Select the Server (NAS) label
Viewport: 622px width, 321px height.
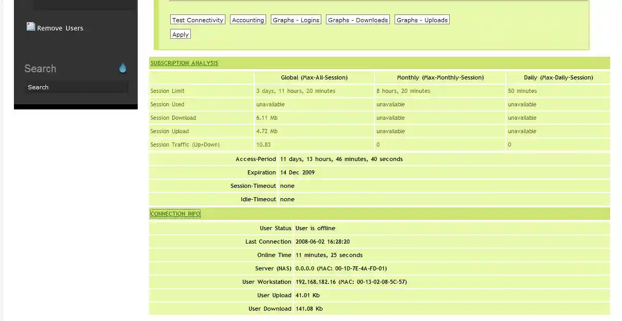(273, 268)
